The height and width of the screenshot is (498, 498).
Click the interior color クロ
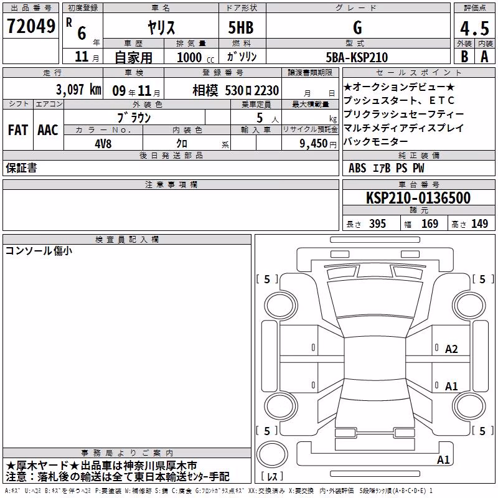182,144
